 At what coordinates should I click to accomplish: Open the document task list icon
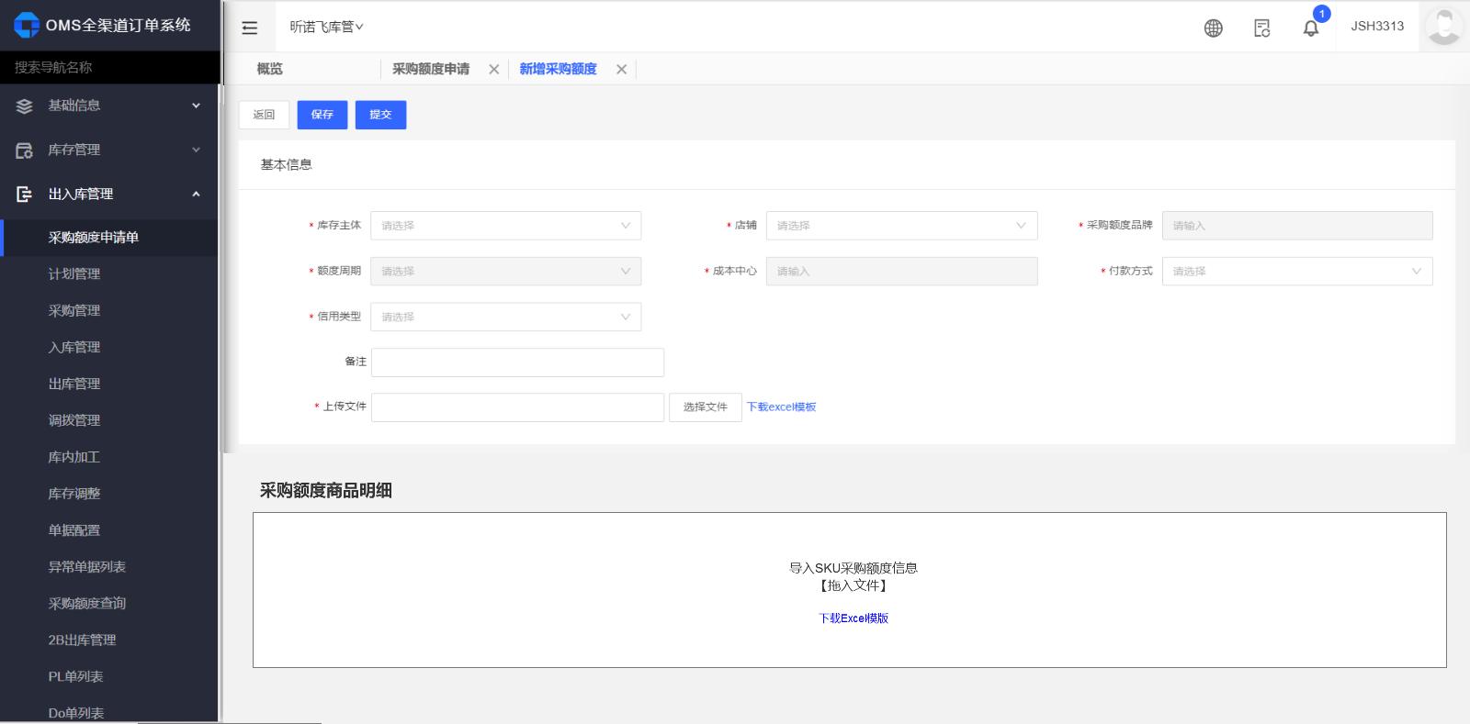click(1262, 28)
